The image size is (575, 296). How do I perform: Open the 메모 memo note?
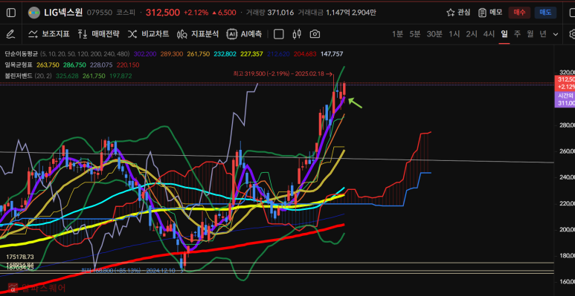point(490,13)
